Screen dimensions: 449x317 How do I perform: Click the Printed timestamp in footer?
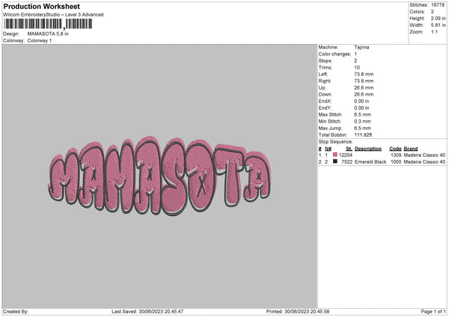coord(298,311)
